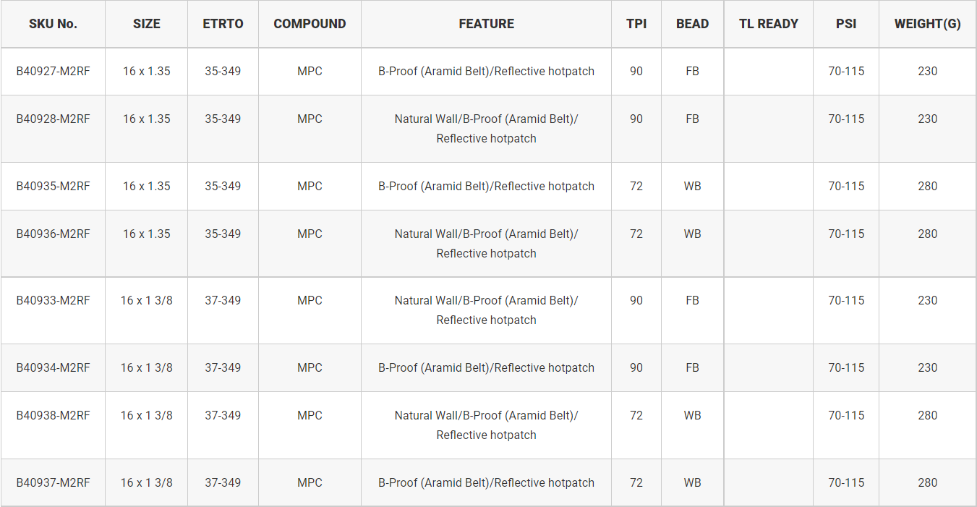Select the TPI column header
Image resolution: width=977 pixels, height=507 pixels.
[636, 24]
